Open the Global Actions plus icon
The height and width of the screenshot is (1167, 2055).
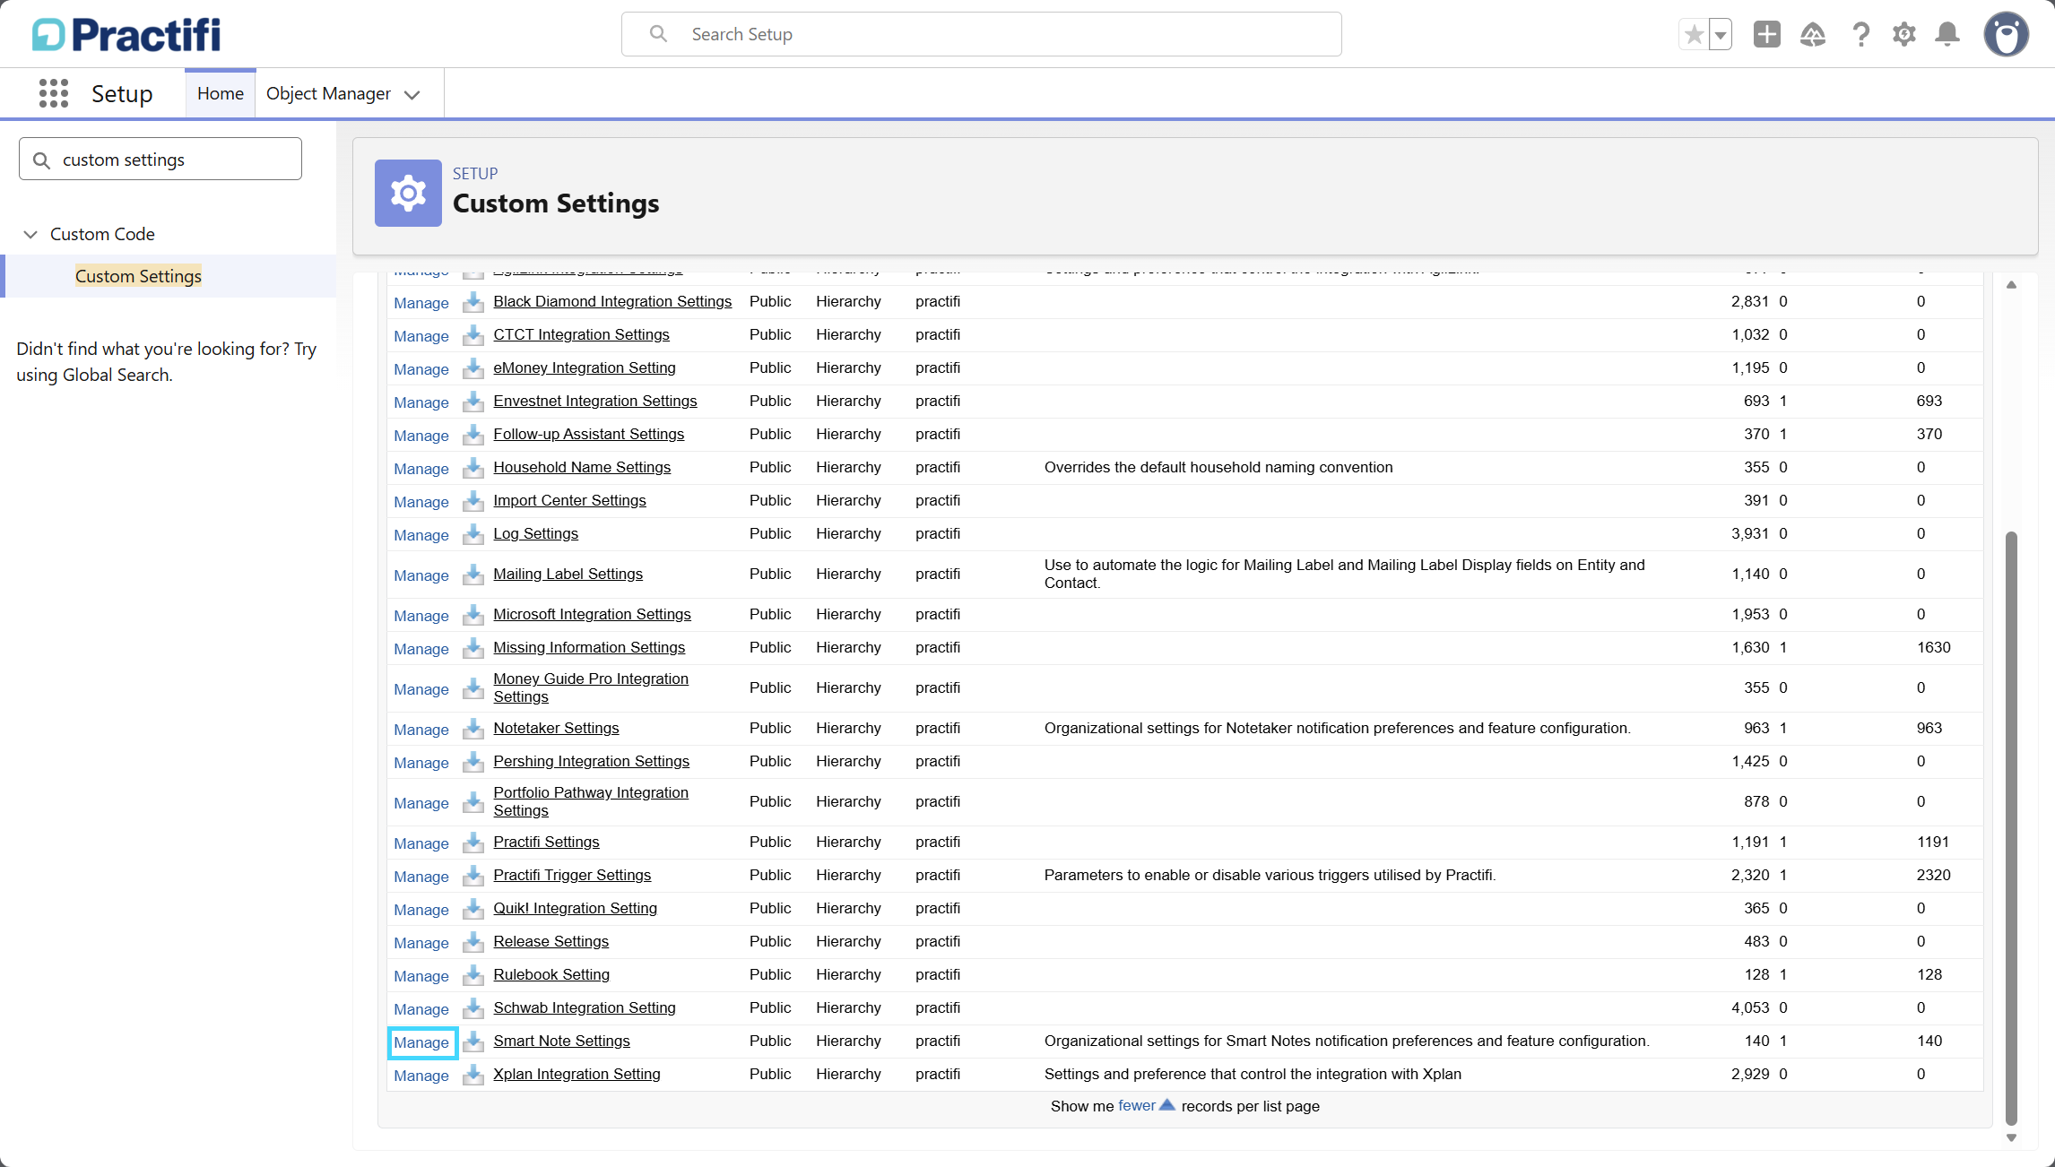pyautogui.click(x=1767, y=35)
